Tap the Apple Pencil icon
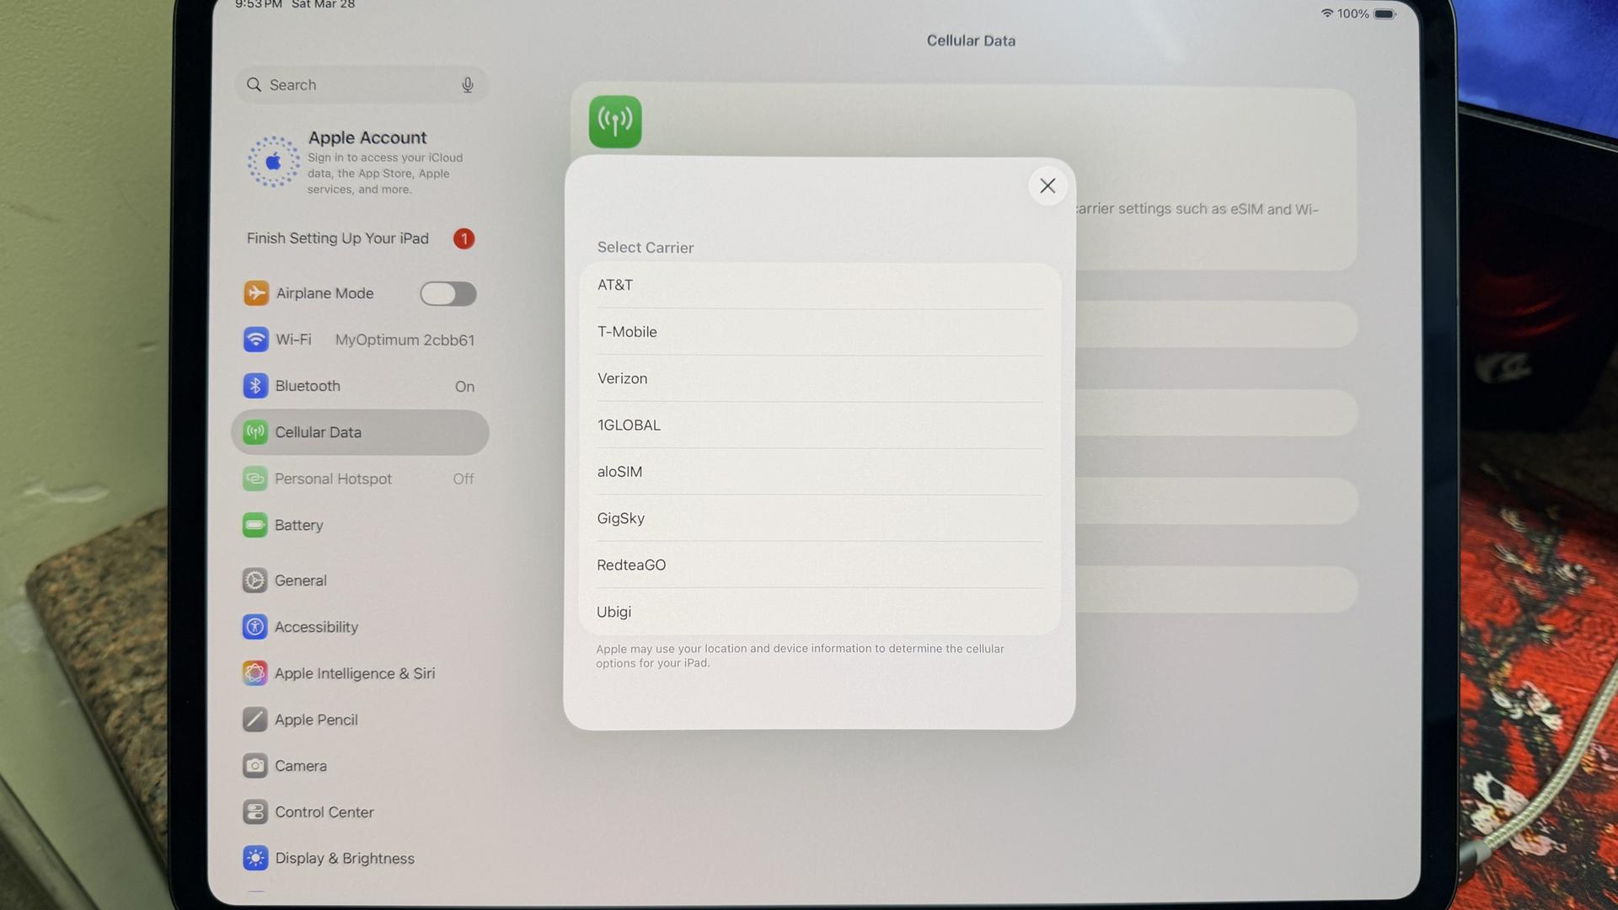The height and width of the screenshot is (910, 1618). [254, 720]
